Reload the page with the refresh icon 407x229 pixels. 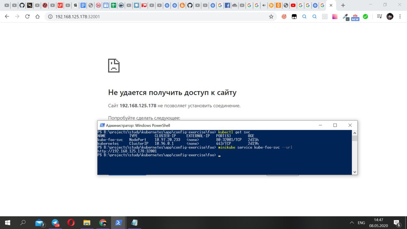pyautogui.click(x=27, y=17)
